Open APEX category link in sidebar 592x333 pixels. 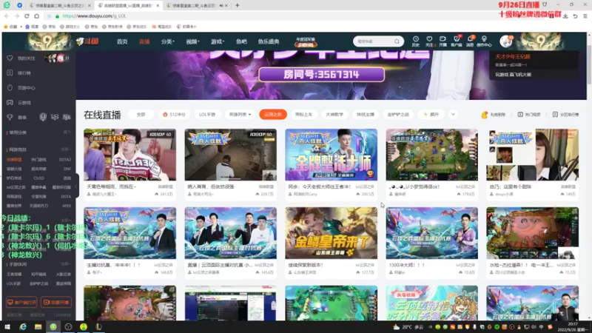[67, 206]
